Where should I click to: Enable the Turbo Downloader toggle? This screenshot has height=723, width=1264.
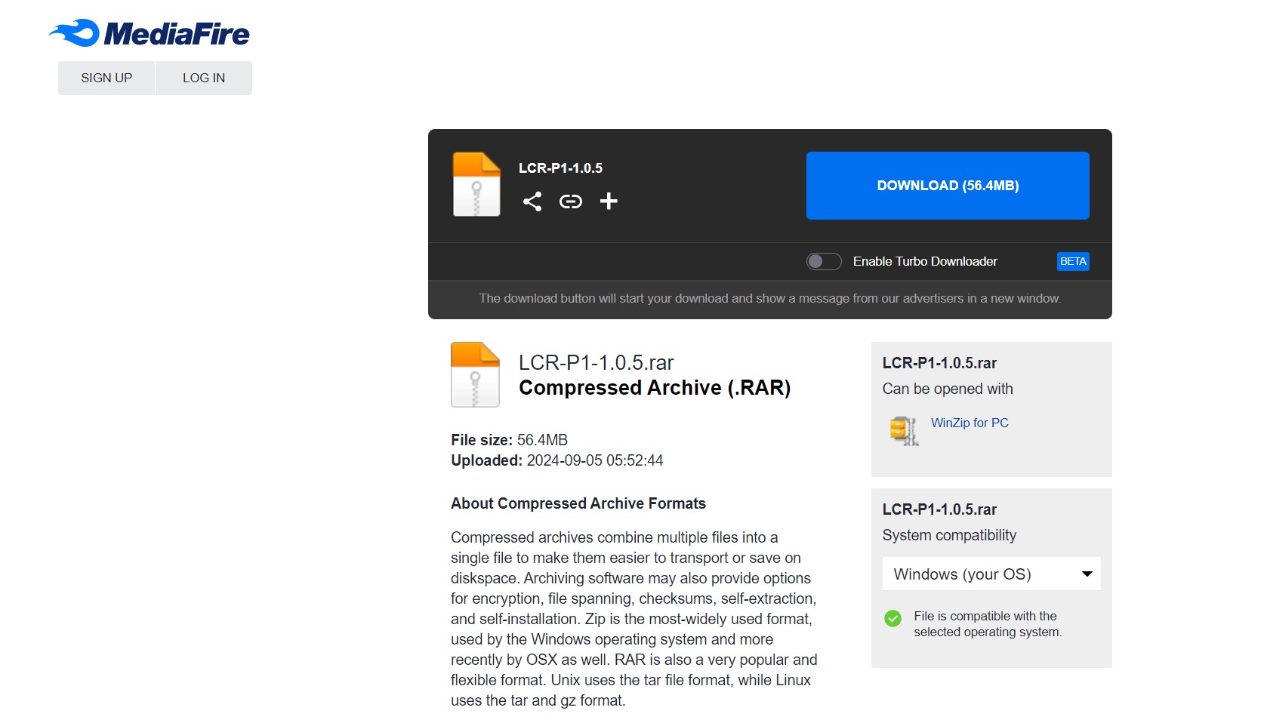tap(824, 261)
